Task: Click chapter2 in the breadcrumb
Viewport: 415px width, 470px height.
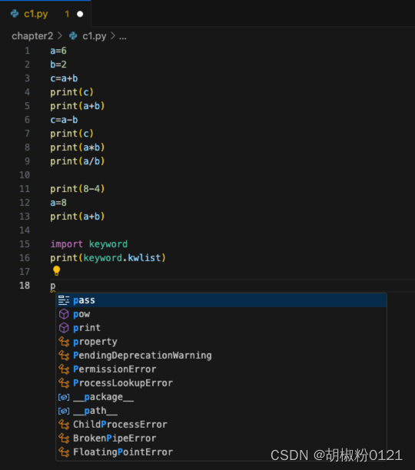Action: tap(32, 36)
